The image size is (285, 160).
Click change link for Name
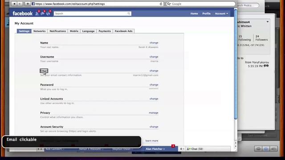point(154,43)
